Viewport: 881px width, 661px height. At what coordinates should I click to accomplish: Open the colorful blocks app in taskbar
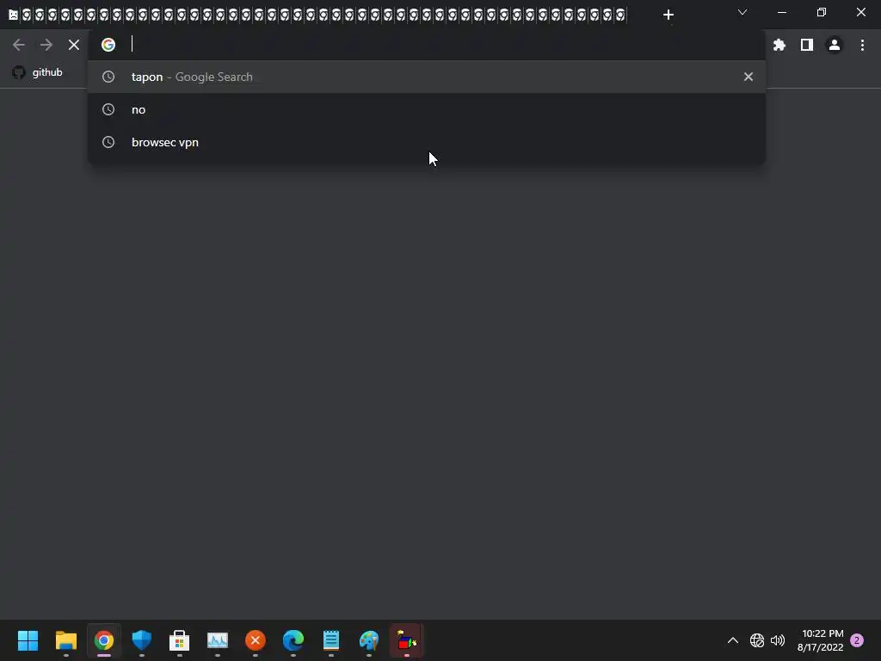(x=407, y=640)
